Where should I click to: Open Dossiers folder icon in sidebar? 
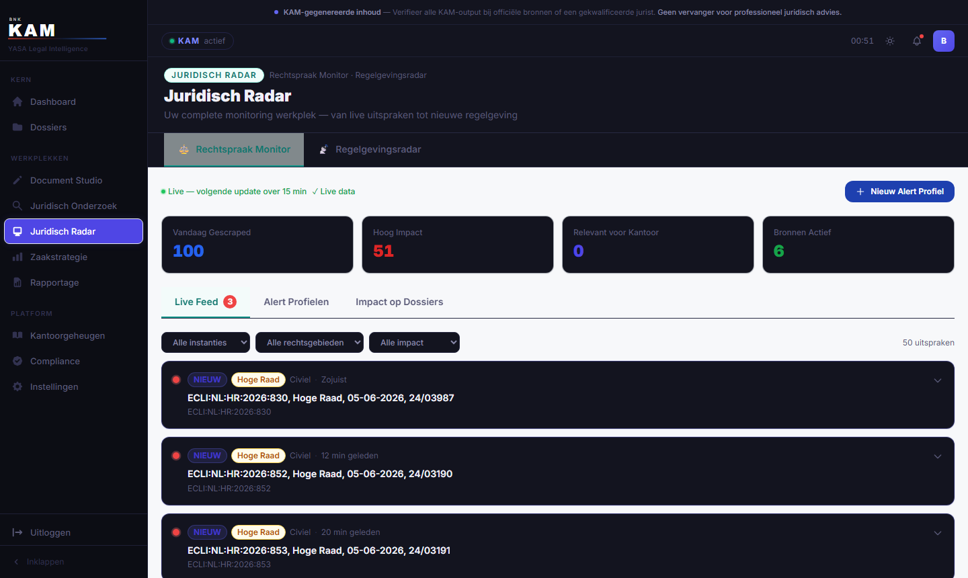click(17, 127)
